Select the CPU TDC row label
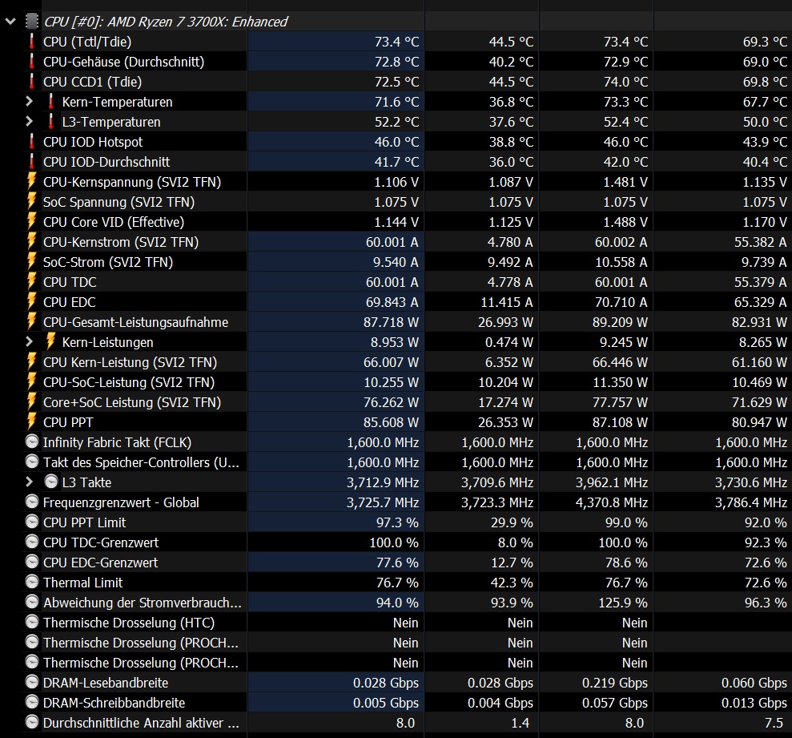Screen dimensions: 792x738 click(70, 282)
